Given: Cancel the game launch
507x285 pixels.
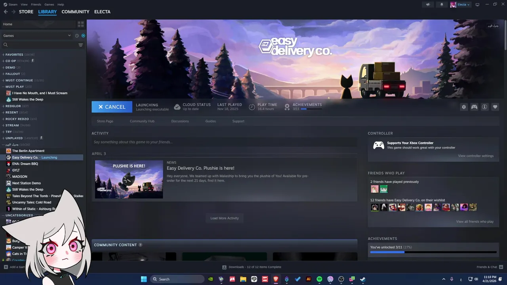Looking at the screenshot, I should click(x=112, y=107).
